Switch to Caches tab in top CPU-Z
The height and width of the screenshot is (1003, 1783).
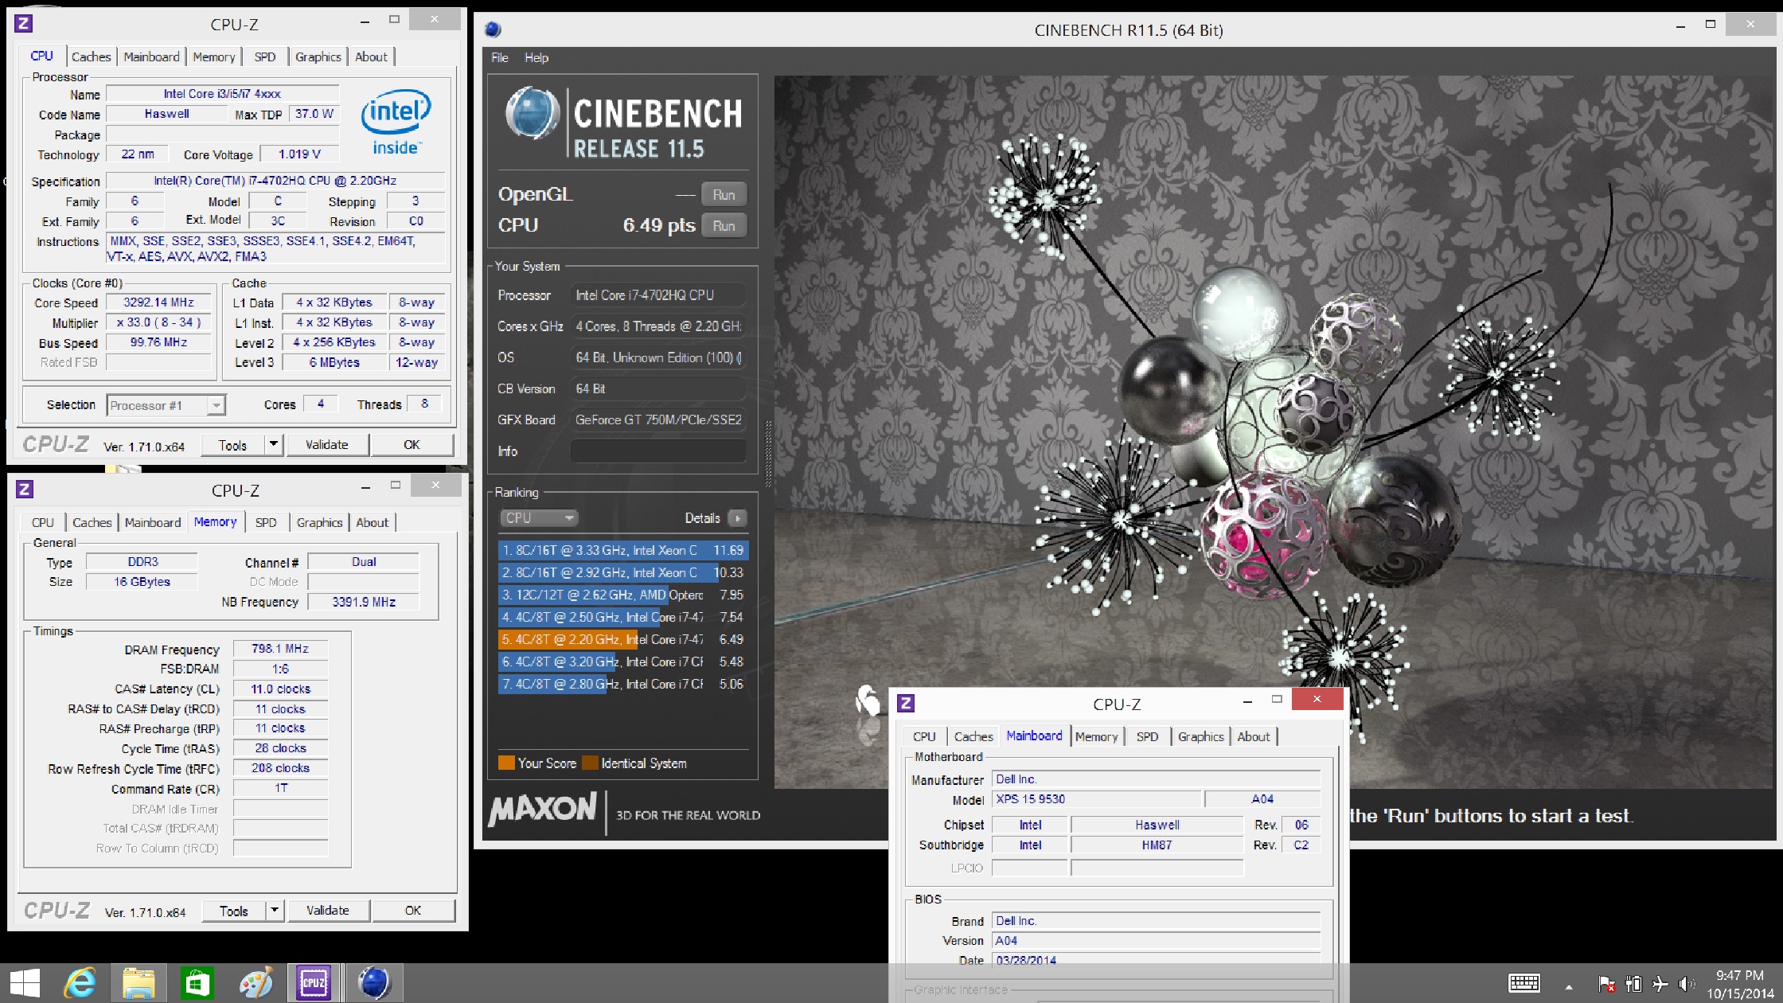[x=91, y=57]
